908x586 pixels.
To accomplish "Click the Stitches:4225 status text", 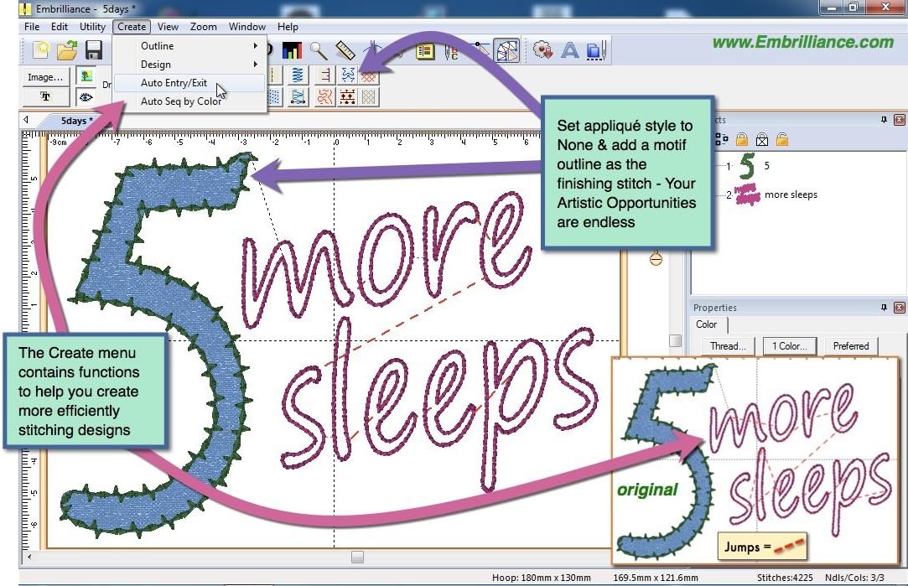I will (785, 578).
